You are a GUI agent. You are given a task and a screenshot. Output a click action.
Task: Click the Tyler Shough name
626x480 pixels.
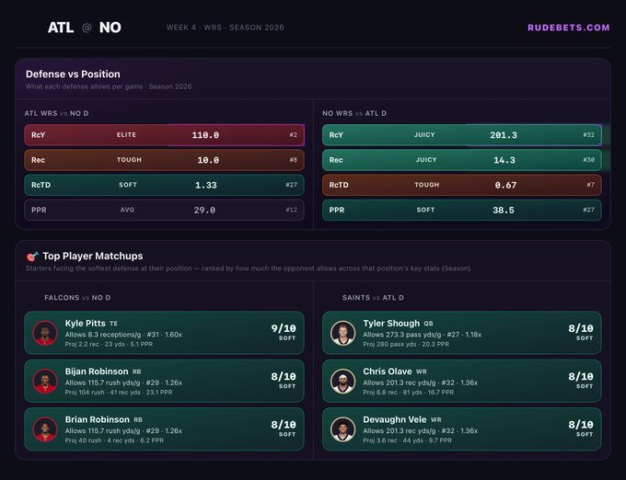coord(391,324)
